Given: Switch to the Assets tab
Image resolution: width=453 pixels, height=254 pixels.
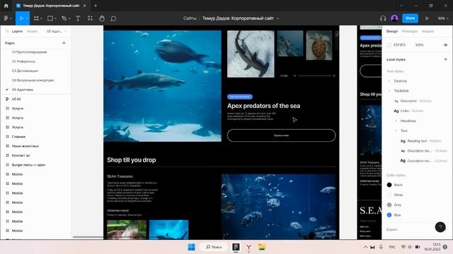Looking at the screenshot, I should pyautogui.click(x=32, y=31).
